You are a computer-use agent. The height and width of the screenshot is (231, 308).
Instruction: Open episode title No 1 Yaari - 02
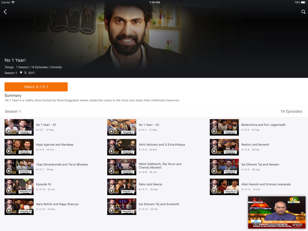point(149,125)
